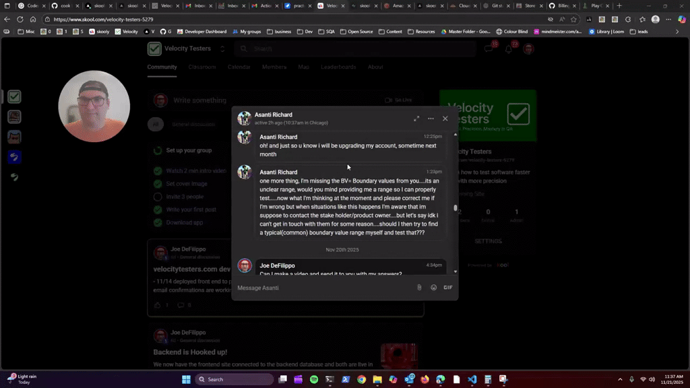Viewport: 690px width, 388px height.
Task: Open the Developer Dashboard bookmark
Action: [201, 32]
